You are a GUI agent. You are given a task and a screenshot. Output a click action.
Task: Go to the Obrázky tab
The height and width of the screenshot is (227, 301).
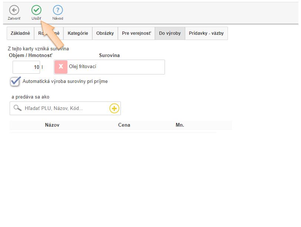point(105,33)
